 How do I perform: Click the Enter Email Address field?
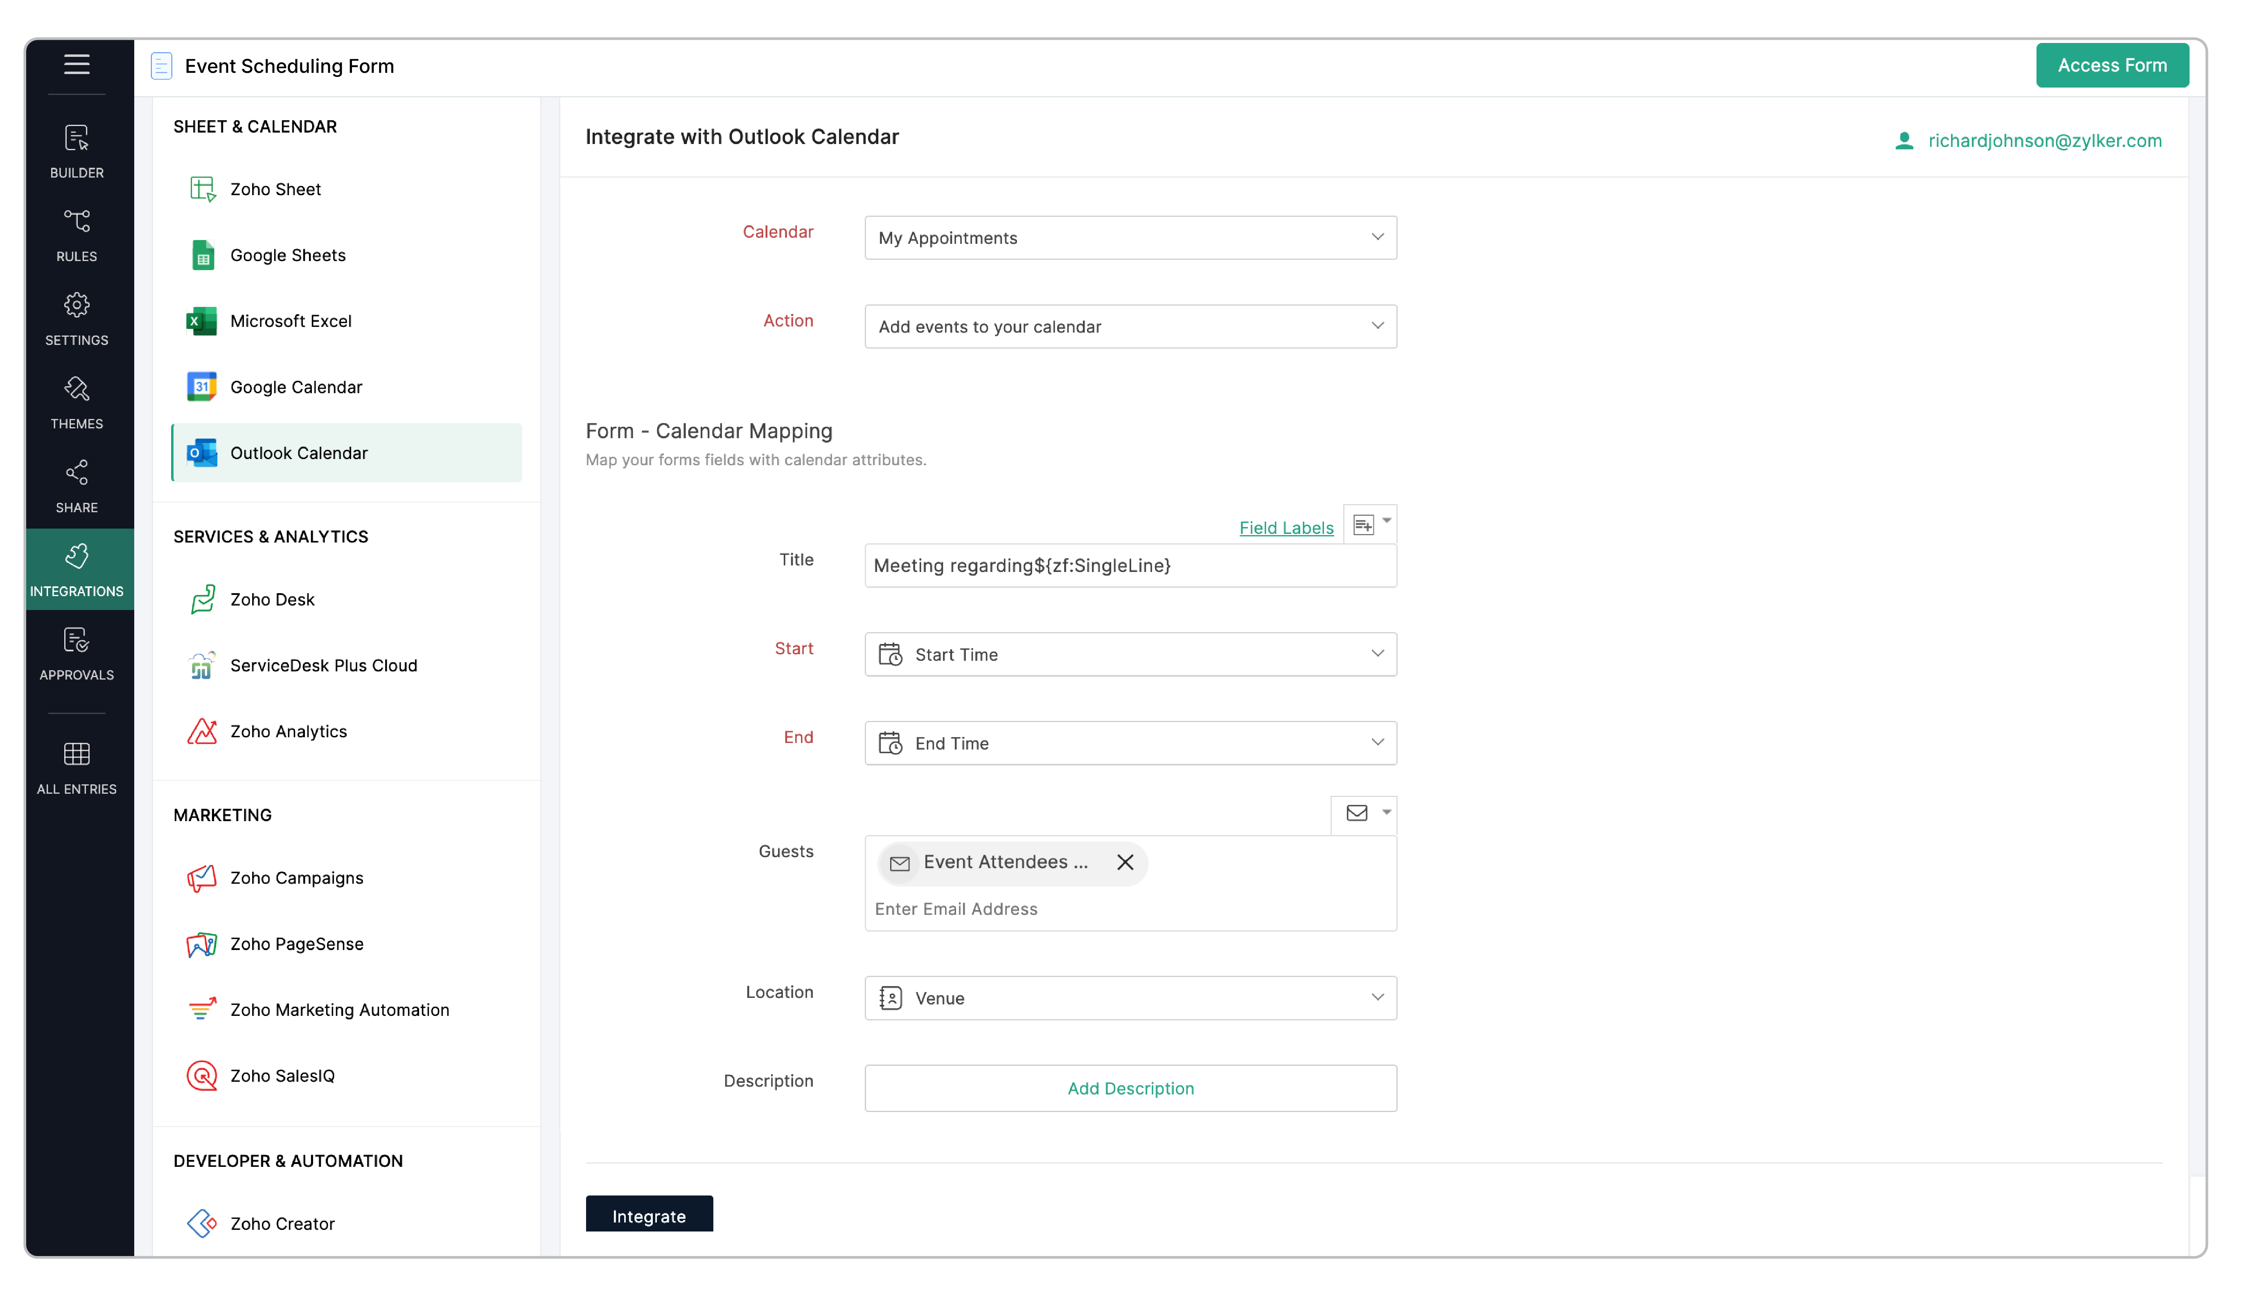pos(1069,909)
